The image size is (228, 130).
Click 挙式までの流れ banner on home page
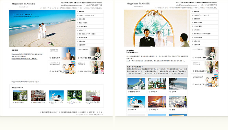click(x=90, y=68)
